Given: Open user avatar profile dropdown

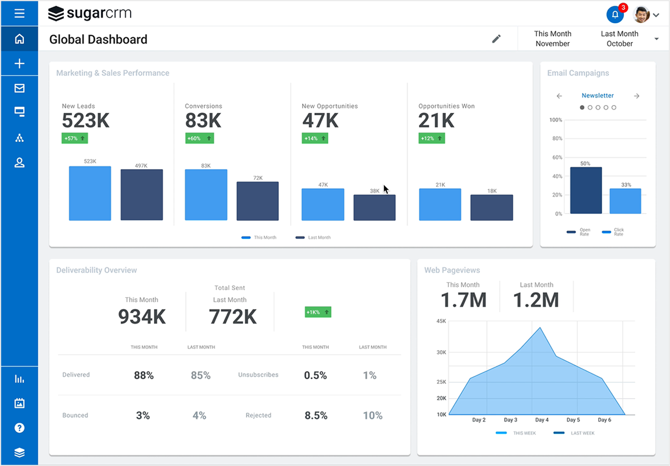Looking at the screenshot, I should (x=647, y=15).
